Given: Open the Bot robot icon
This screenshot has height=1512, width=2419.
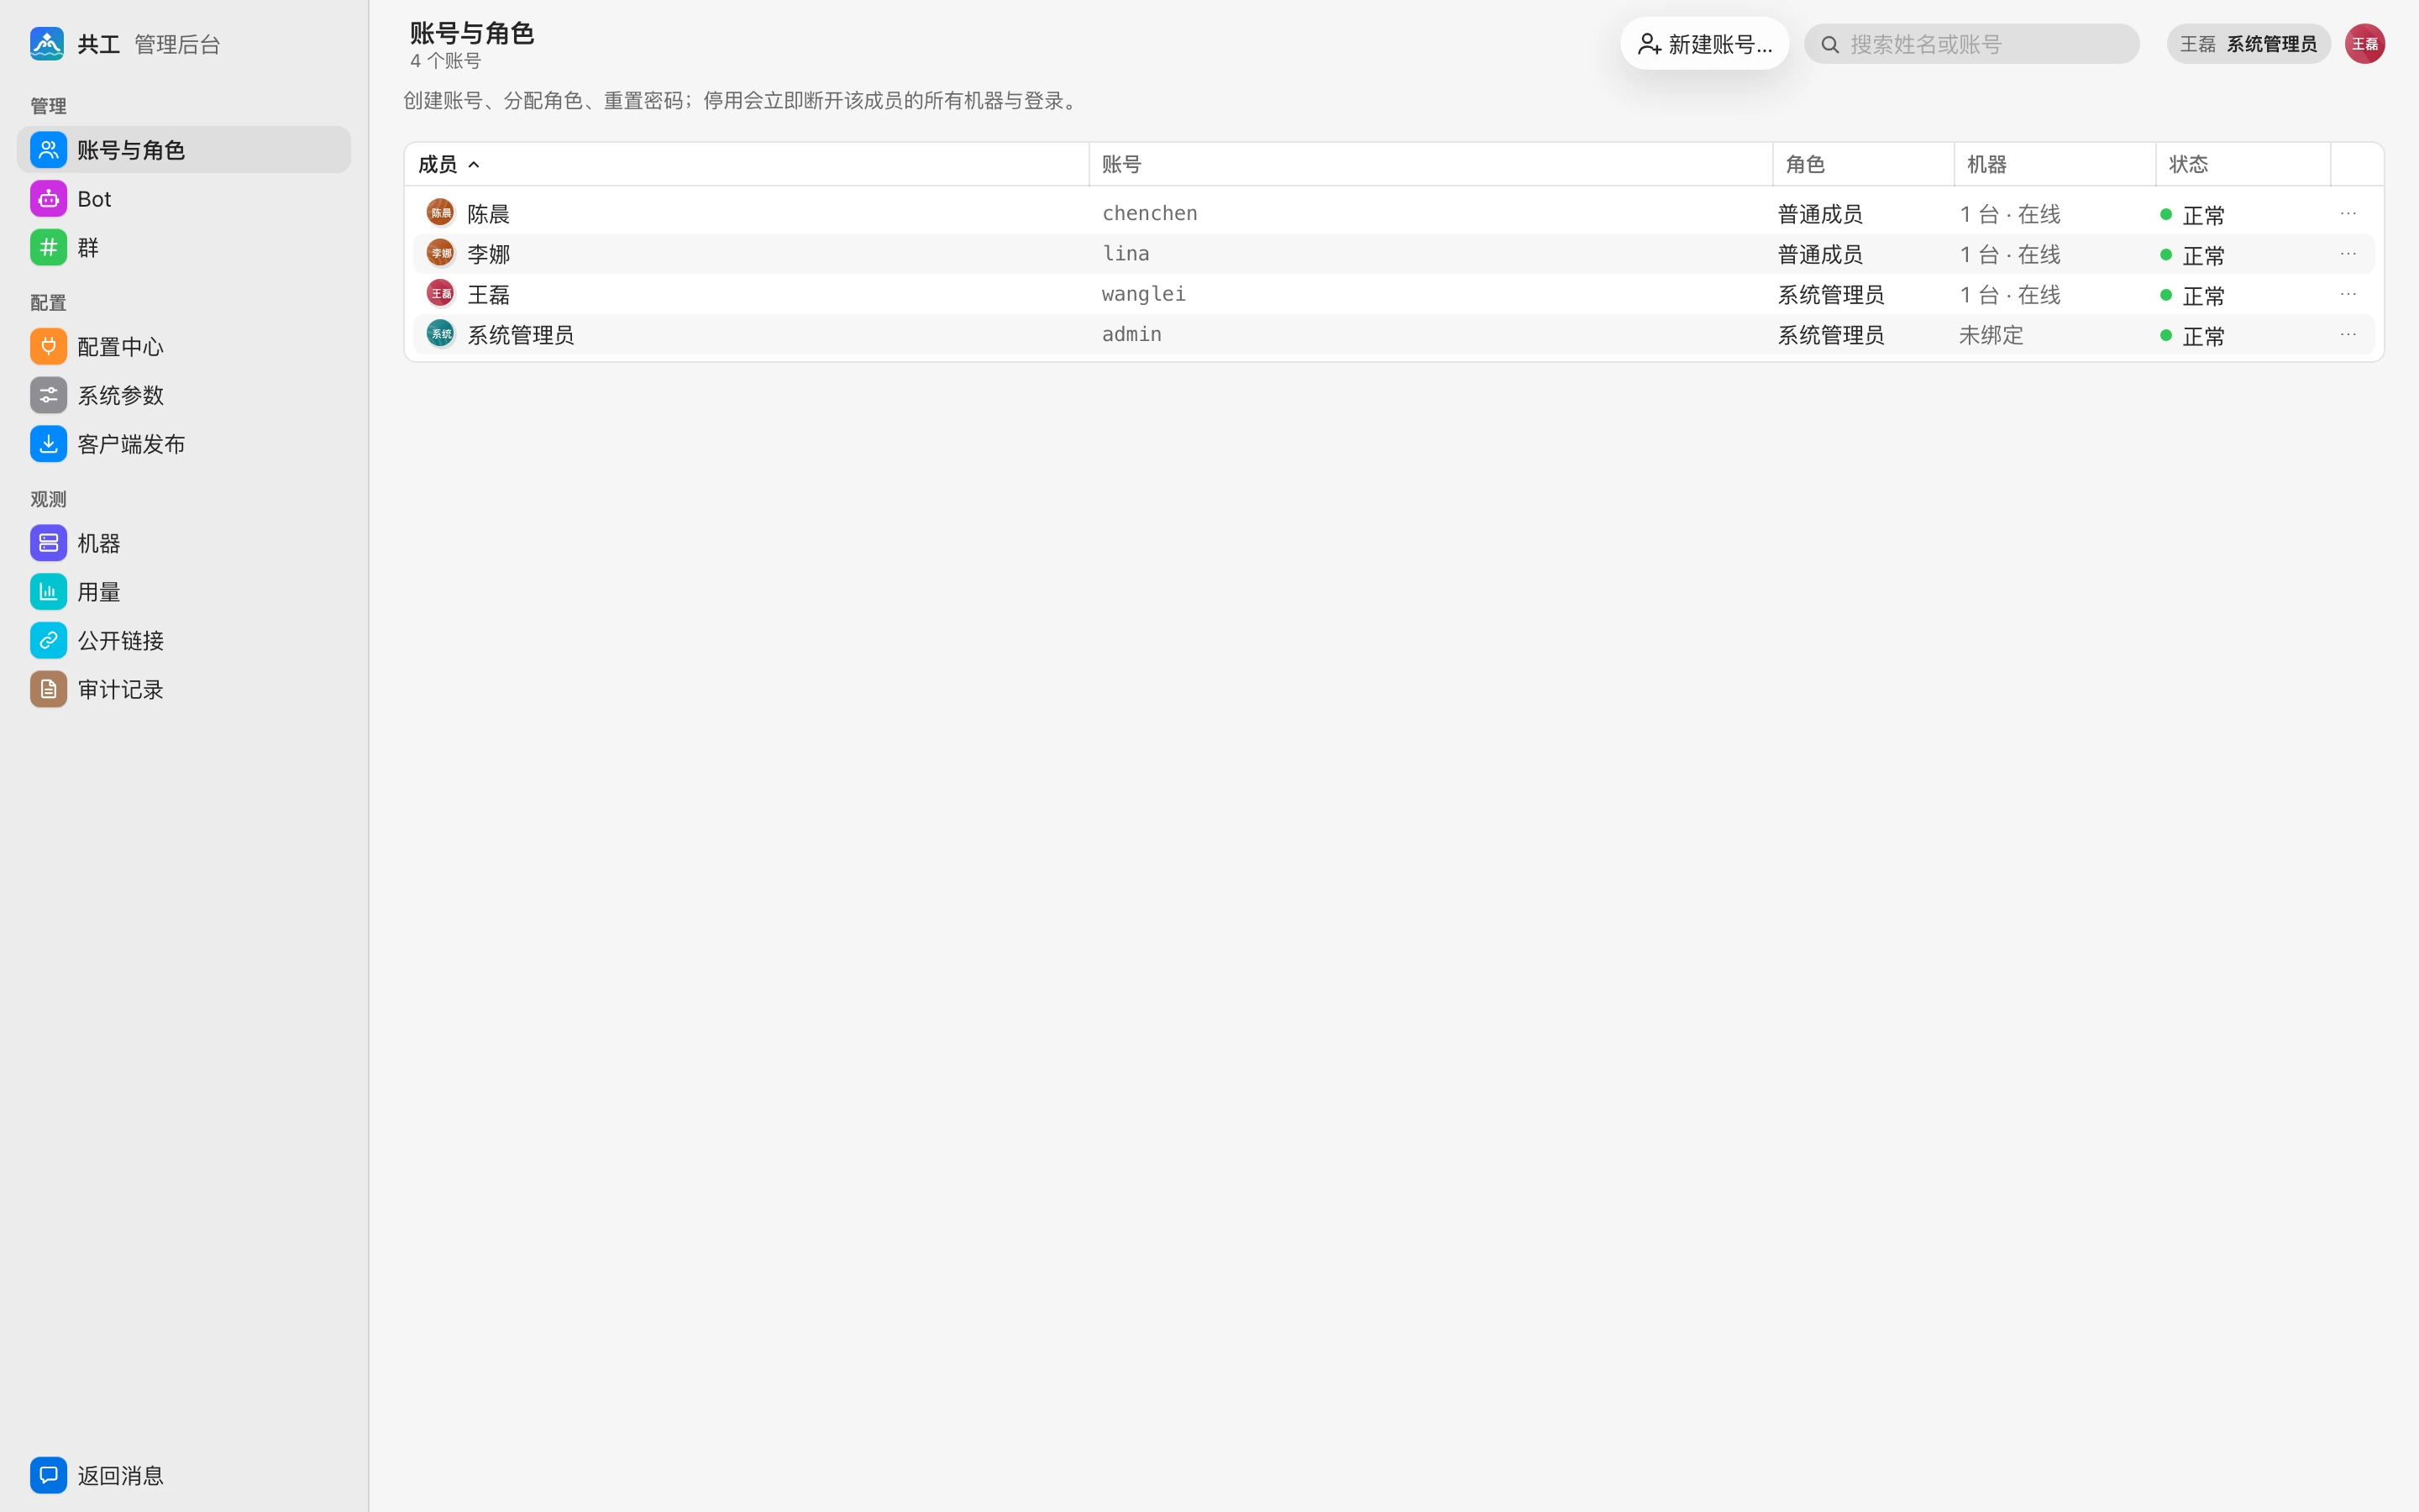Looking at the screenshot, I should (48, 199).
